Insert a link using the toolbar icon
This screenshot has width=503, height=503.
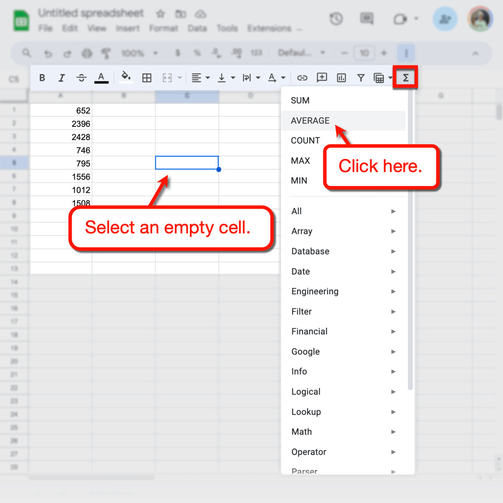(x=302, y=78)
